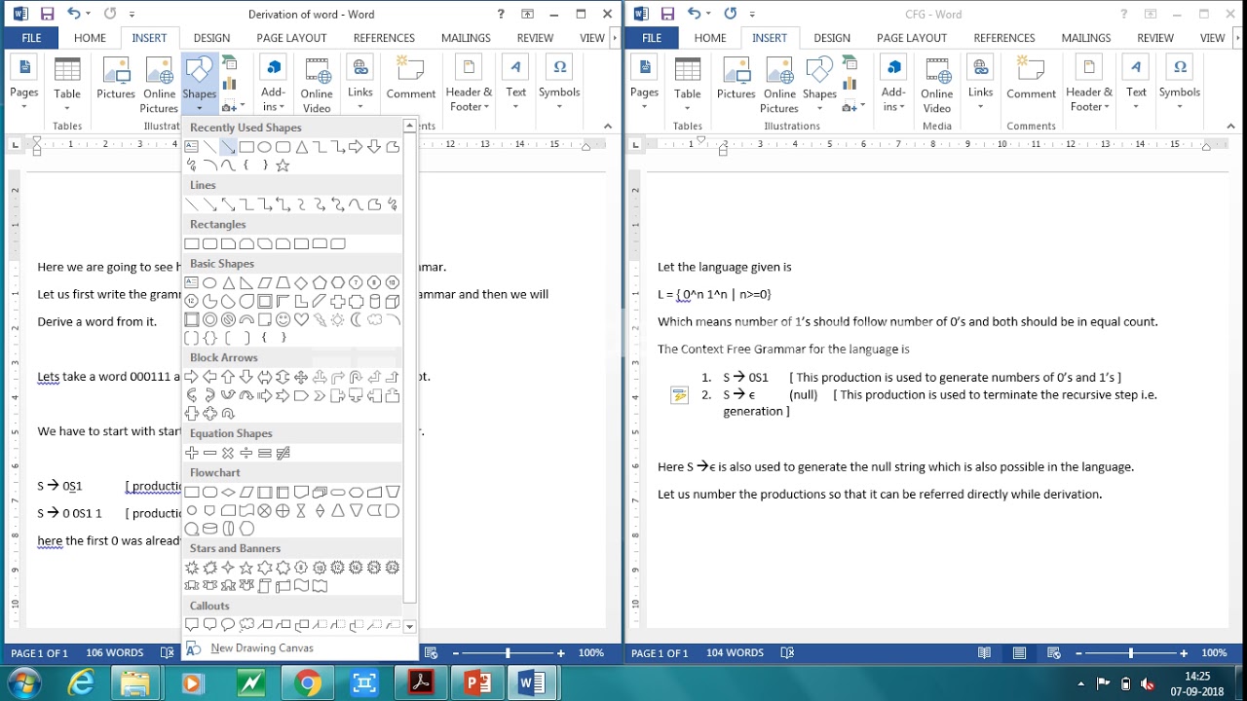Insert Pictures in the CFG window
1247x701 pixels.
(737, 79)
